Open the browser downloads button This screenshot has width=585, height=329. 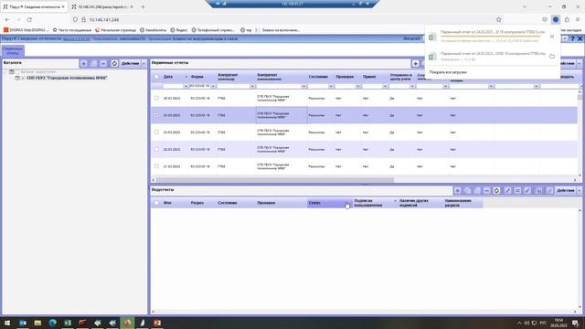point(556,19)
